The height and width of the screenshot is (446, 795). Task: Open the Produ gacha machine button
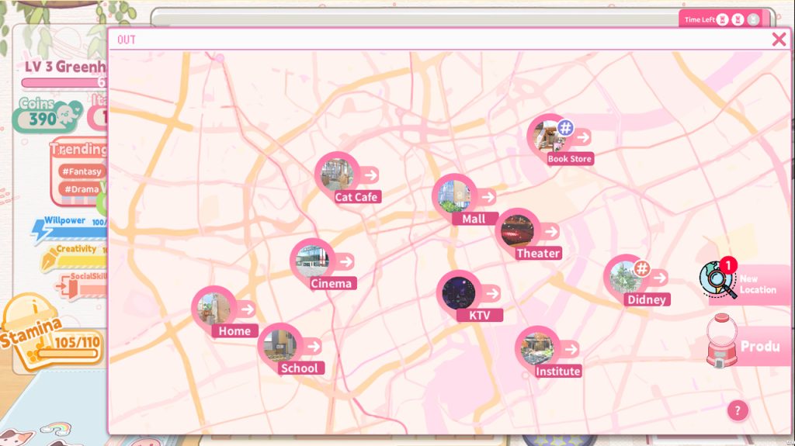tap(745, 345)
